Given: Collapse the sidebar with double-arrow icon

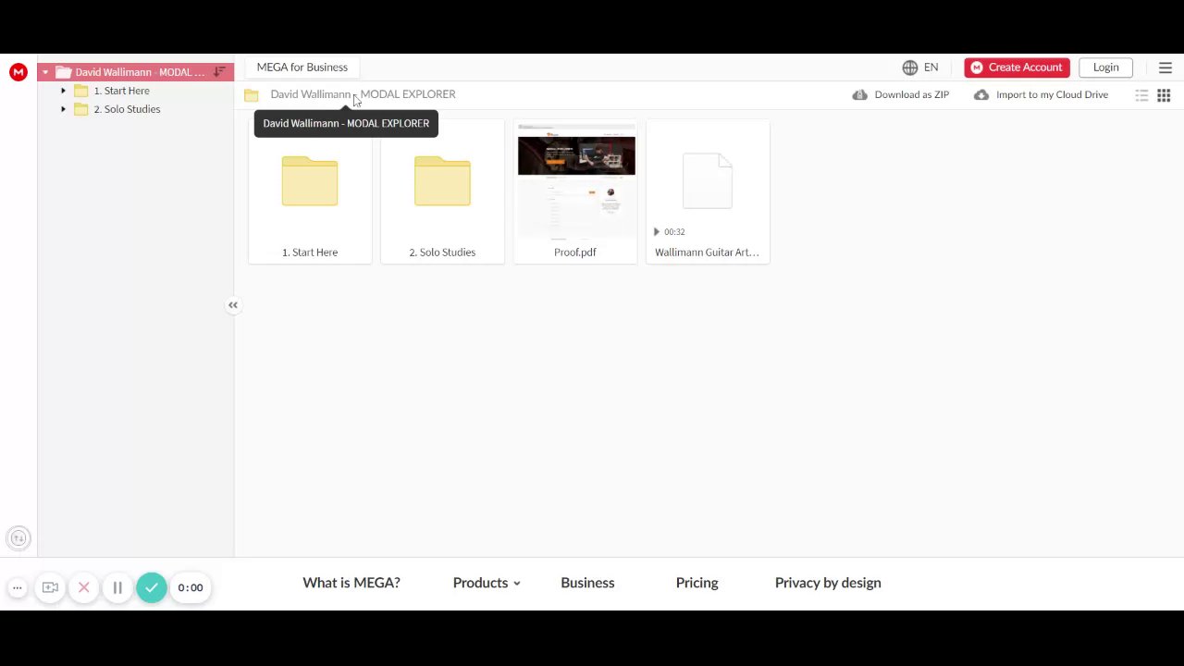Looking at the screenshot, I should [x=233, y=305].
